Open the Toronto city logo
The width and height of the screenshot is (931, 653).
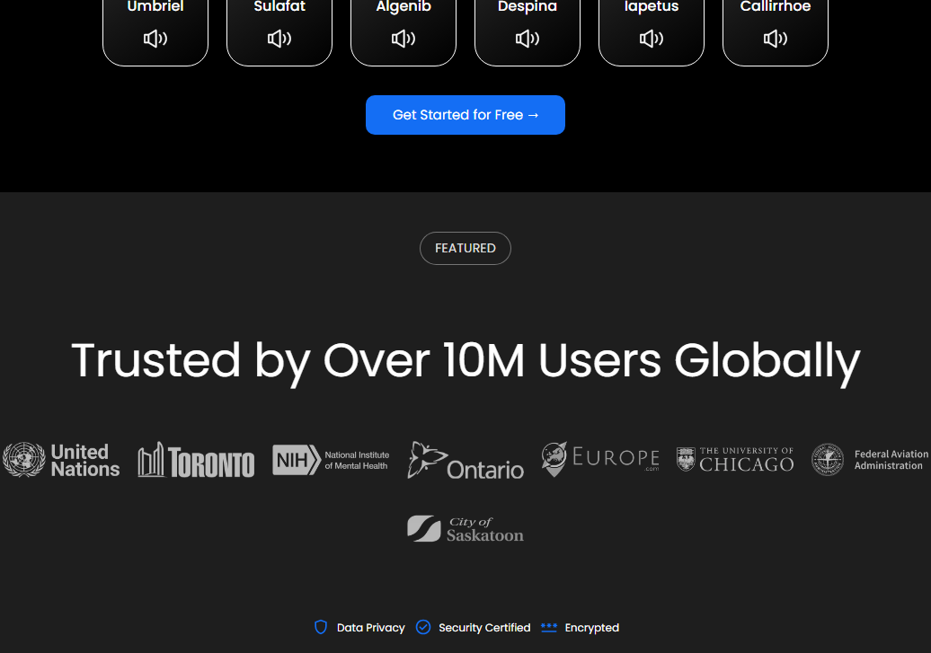pyautogui.click(x=197, y=460)
